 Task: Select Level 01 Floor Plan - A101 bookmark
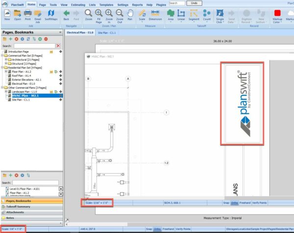[x=24, y=189]
